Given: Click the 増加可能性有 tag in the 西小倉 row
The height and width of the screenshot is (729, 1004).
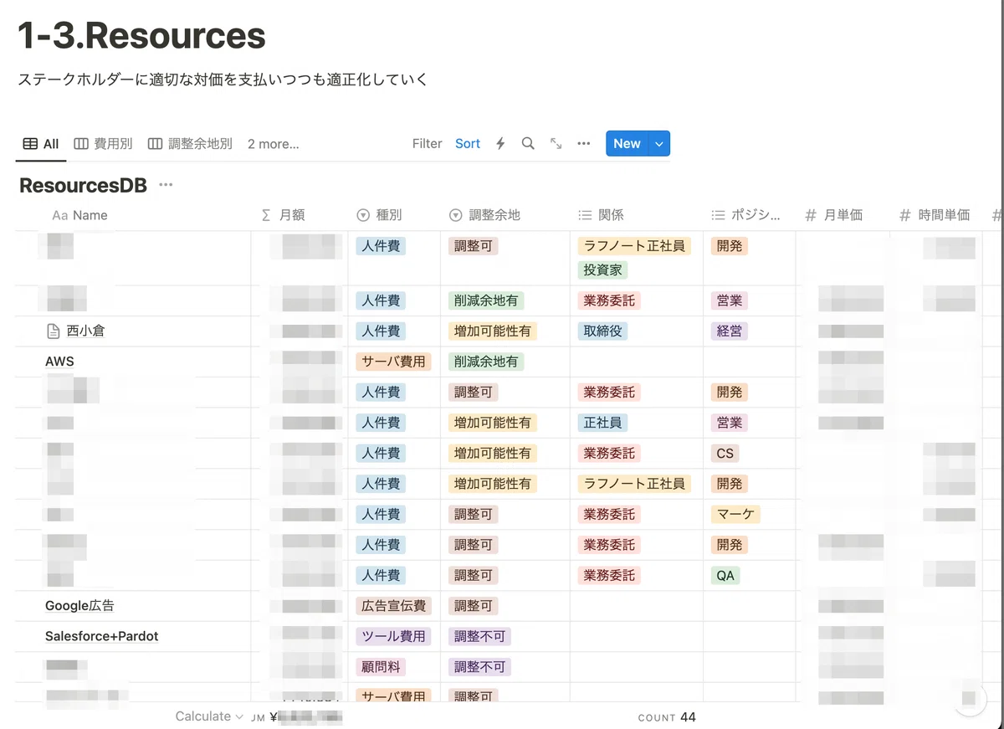Looking at the screenshot, I should (x=493, y=331).
